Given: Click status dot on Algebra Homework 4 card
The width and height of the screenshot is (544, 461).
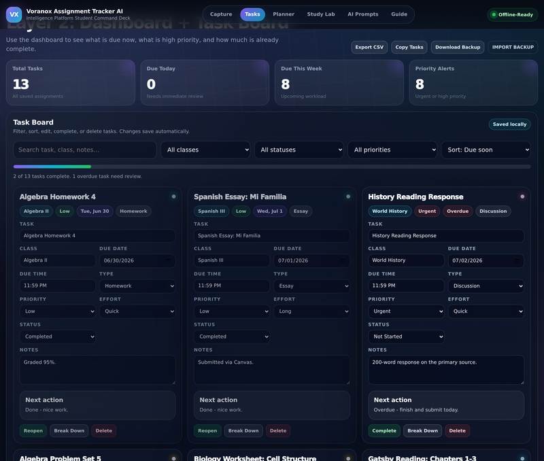Looking at the screenshot, I should click(x=174, y=197).
